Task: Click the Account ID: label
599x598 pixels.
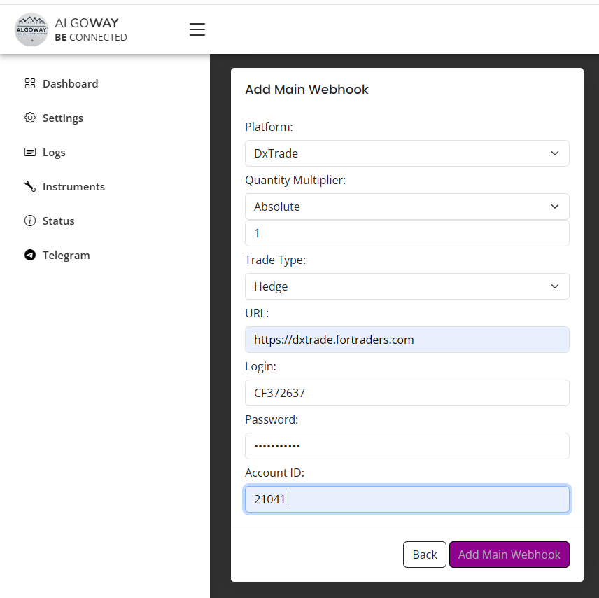Action: click(x=275, y=473)
